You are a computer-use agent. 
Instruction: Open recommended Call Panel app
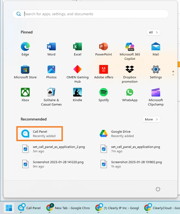pos(40,134)
